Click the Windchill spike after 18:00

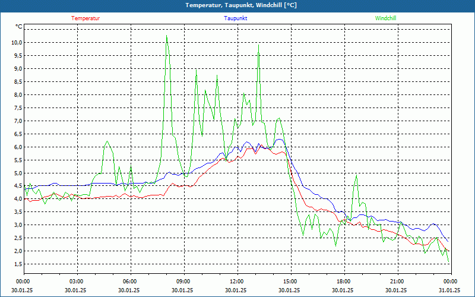click(x=357, y=175)
